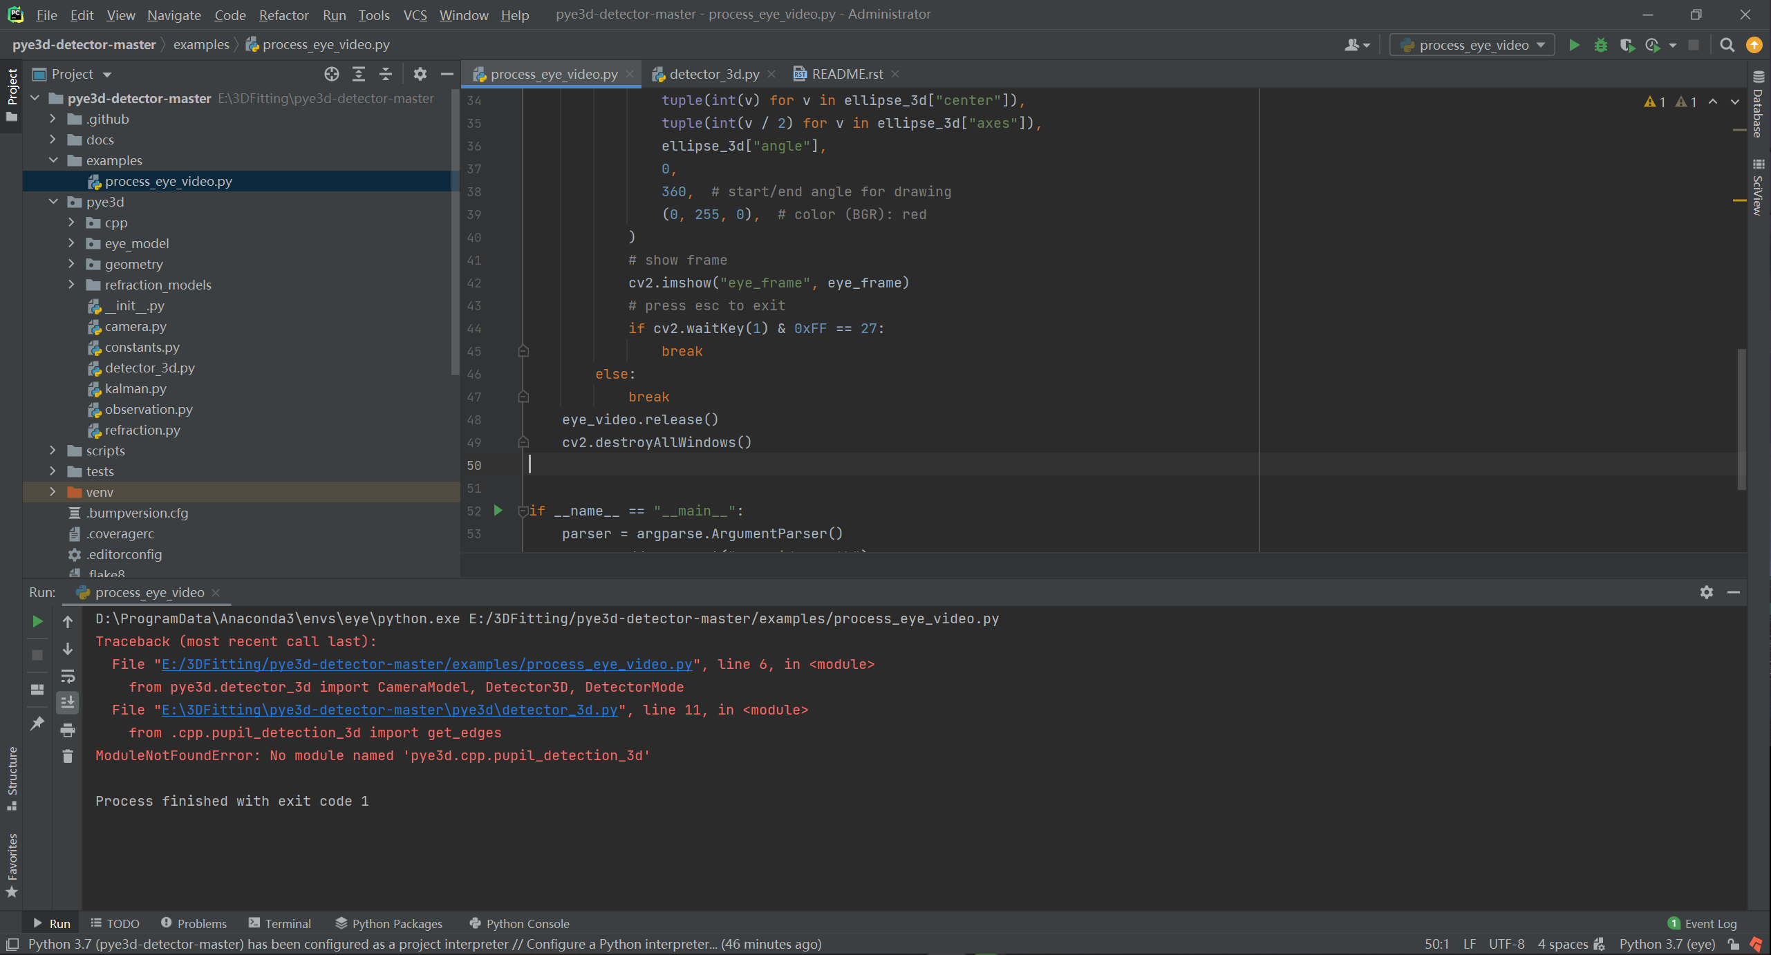The image size is (1771, 955).
Task: Minimize the Run tool window
Action: click(x=1734, y=592)
